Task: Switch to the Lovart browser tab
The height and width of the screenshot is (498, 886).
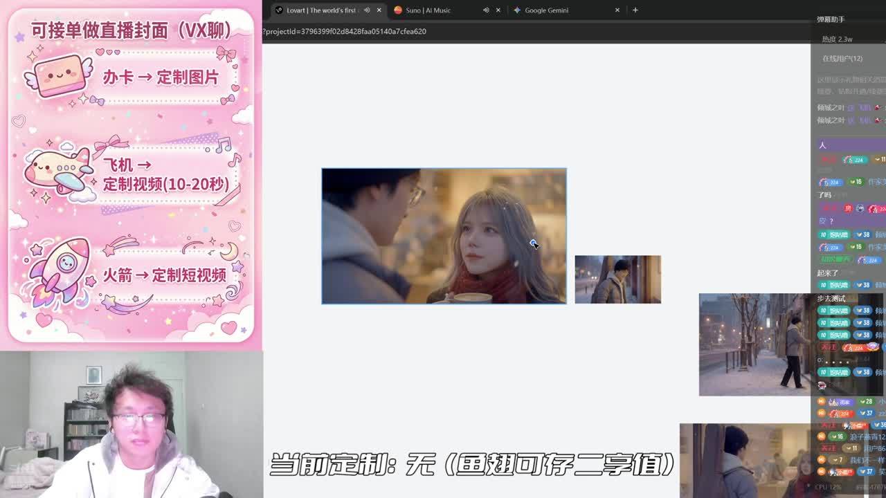Action: click(327, 10)
